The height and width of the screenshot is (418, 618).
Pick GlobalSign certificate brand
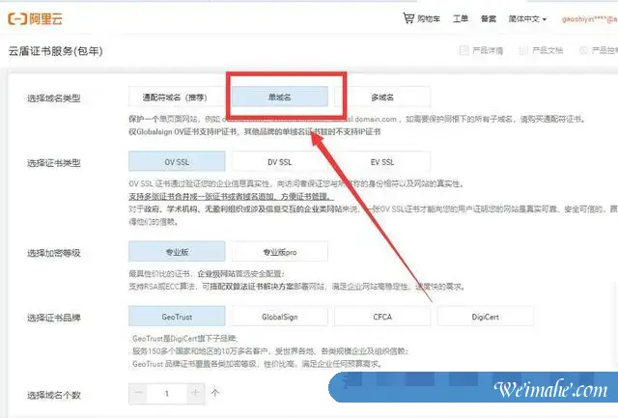(279, 316)
